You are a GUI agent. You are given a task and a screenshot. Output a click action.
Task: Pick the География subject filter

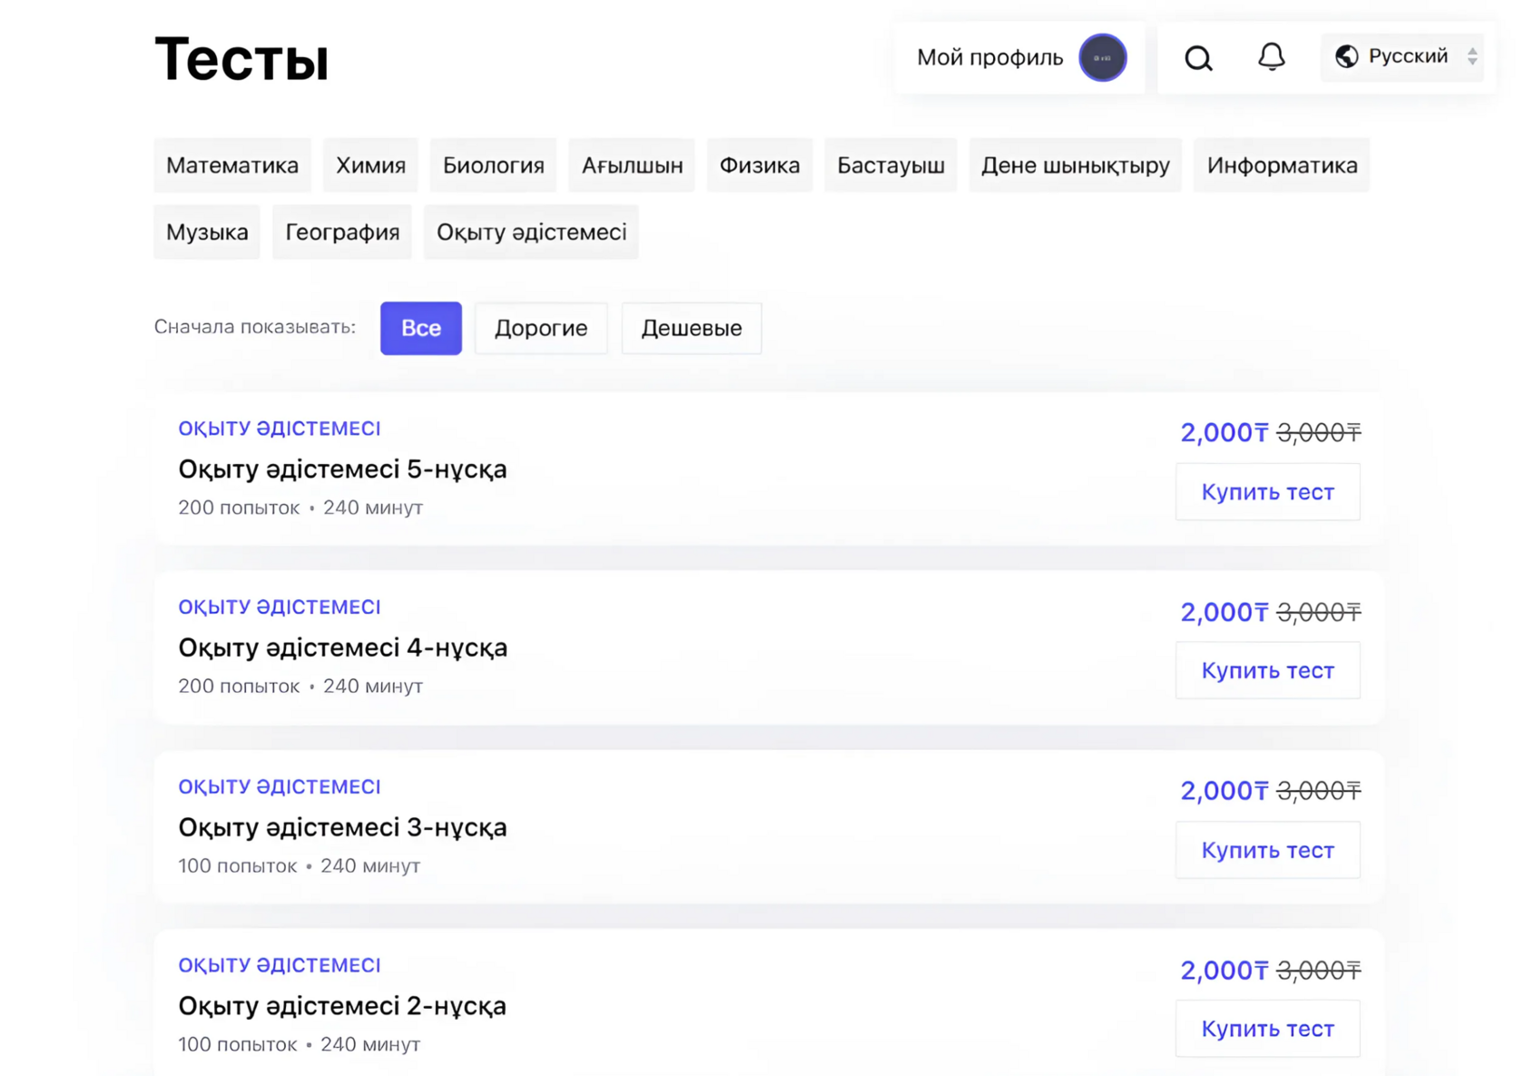point(342,232)
